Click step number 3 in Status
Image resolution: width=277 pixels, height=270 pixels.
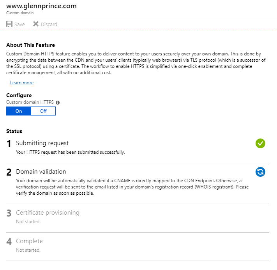9,213
